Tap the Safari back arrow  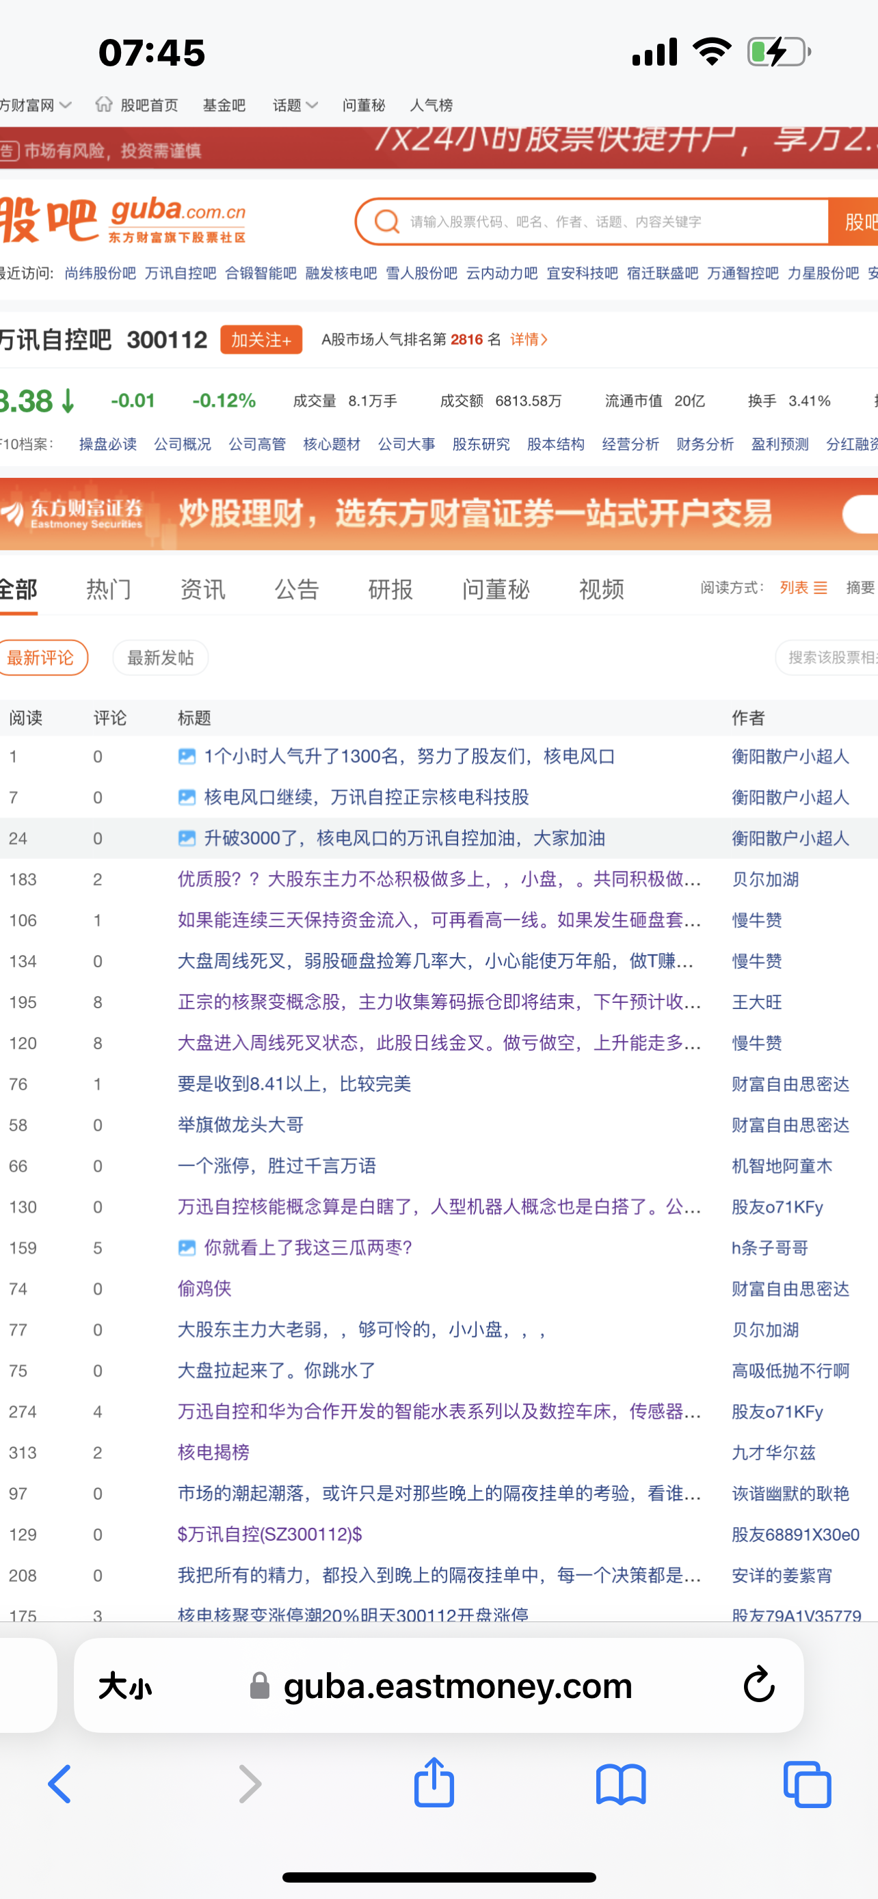tap(59, 1784)
